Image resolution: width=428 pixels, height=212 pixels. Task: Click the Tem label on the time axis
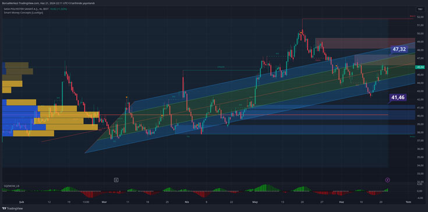(408, 202)
